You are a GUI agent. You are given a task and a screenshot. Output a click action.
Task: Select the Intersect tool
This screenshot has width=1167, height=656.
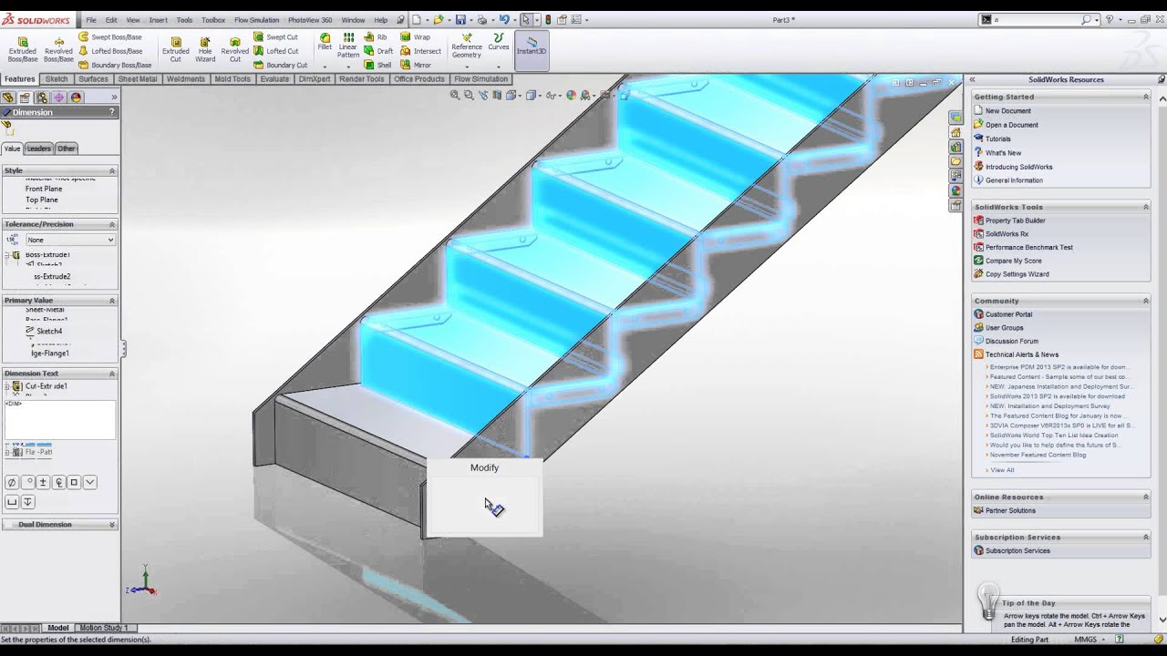coord(421,51)
